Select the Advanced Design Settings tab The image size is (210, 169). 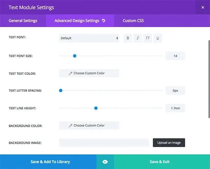[80, 21]
